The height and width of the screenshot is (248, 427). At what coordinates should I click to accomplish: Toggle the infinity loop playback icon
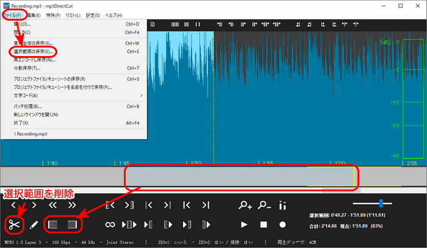tap(110, 225)
